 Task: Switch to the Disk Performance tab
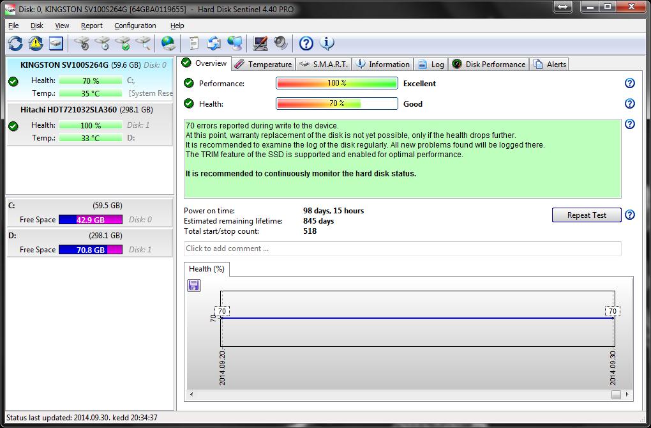click(489, 65)
